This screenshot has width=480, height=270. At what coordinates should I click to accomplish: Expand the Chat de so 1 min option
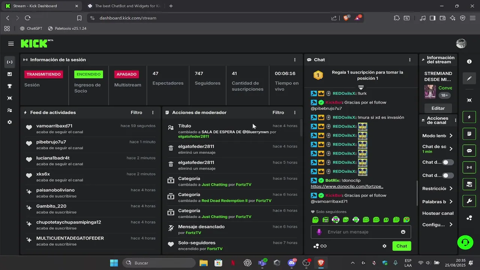pos(438,149)
